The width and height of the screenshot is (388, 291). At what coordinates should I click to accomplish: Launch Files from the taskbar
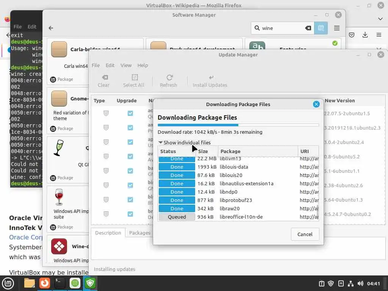(30, 283)
